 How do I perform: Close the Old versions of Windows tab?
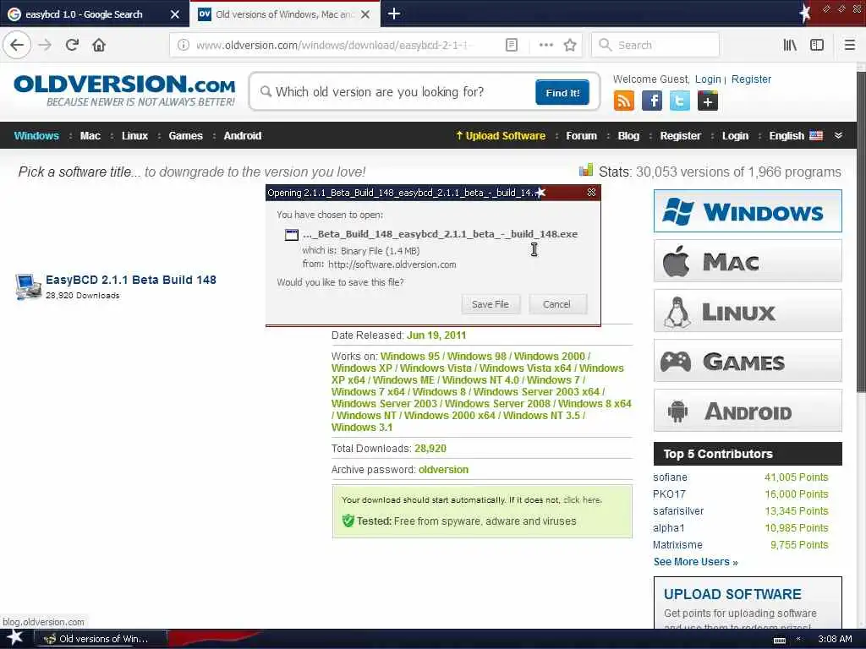(x=365, y=14)
